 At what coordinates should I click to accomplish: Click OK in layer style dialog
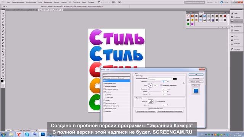click(x=196, y=75)
